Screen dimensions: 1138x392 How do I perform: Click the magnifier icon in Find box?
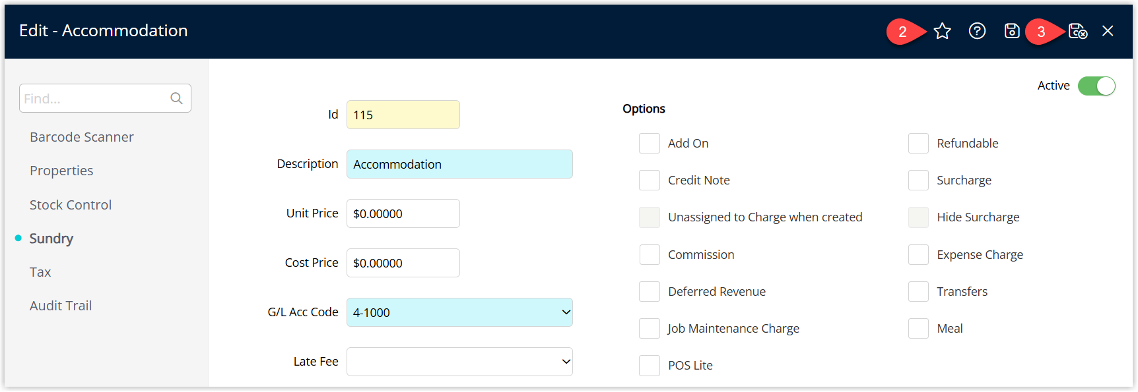[x=176, y=98]
